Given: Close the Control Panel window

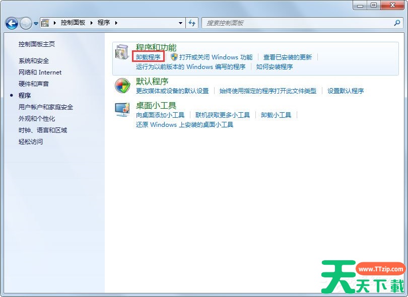Looking at the screenshot, I should click(x=393, y=5).
